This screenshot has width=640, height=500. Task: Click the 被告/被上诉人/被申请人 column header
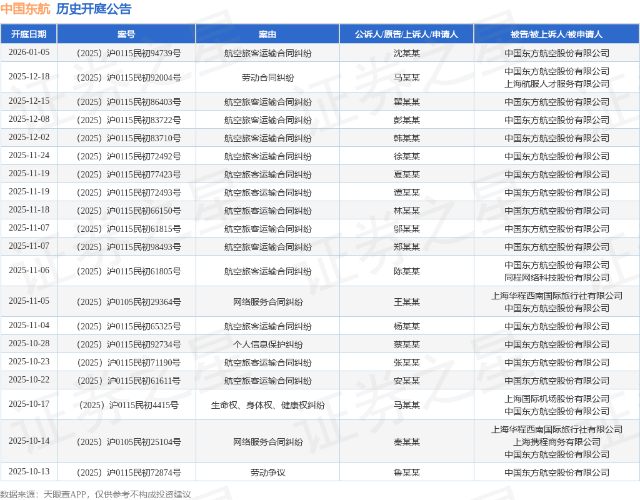(x=557, y=34)
